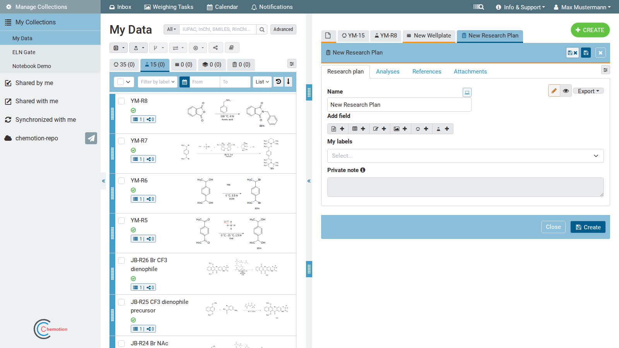The height and width of the screenshot is (348, 619).
Task: Switch to the Analyses tab
Action: click(388, 72)
